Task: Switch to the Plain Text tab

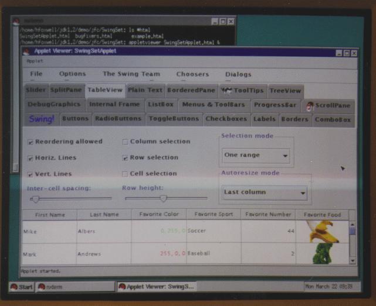Action: coord(145,91)
